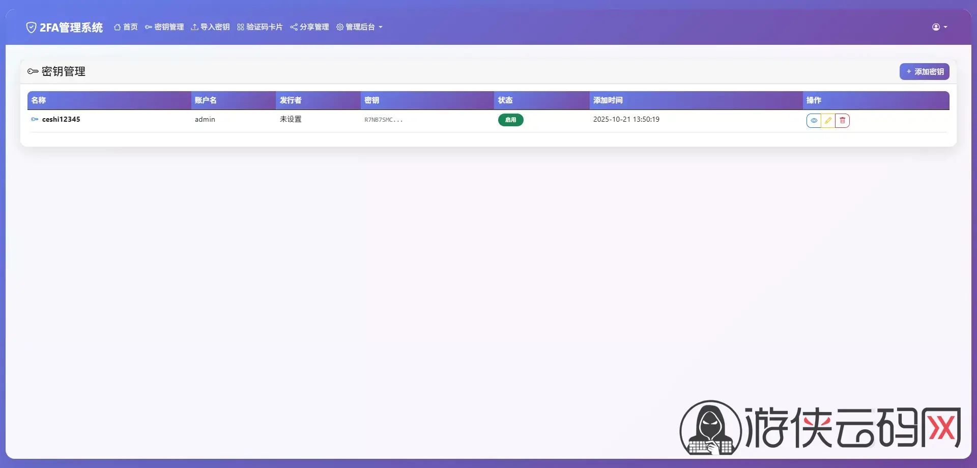The image size is (977, 468).
Task: Edit the ceshi12345 key with pencil icon
Action: click(x=828, y=121)
